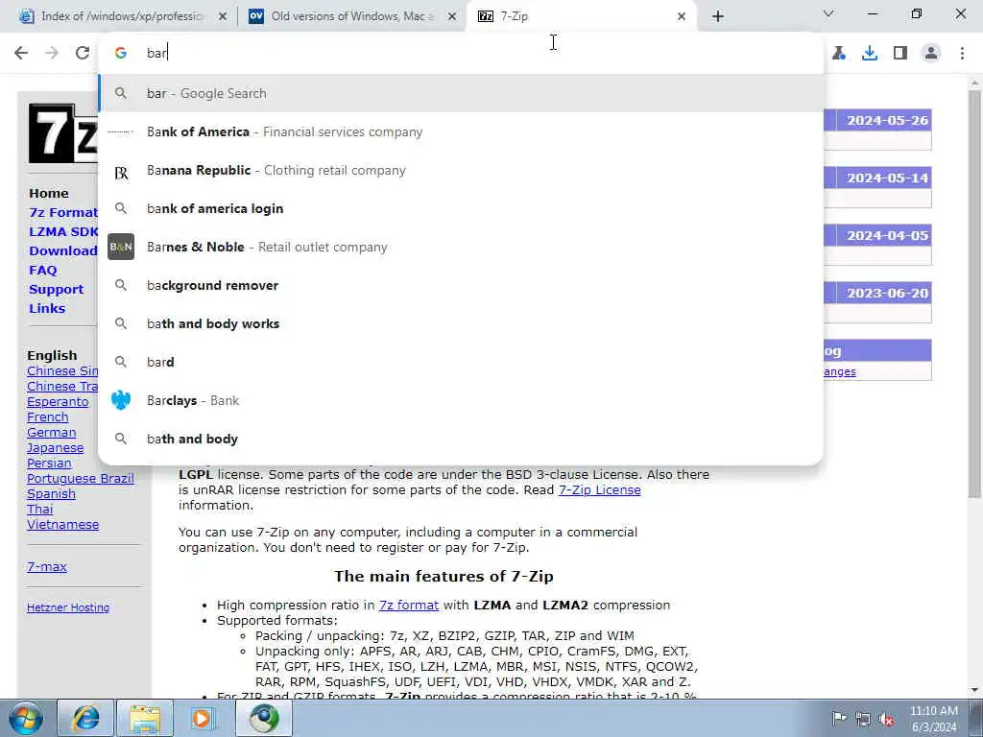Switch language to French

[x=48, y=417]
